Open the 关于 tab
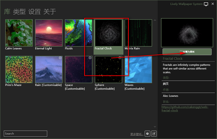The width and height of the screenshot is (217, 139). coord(50,11)
